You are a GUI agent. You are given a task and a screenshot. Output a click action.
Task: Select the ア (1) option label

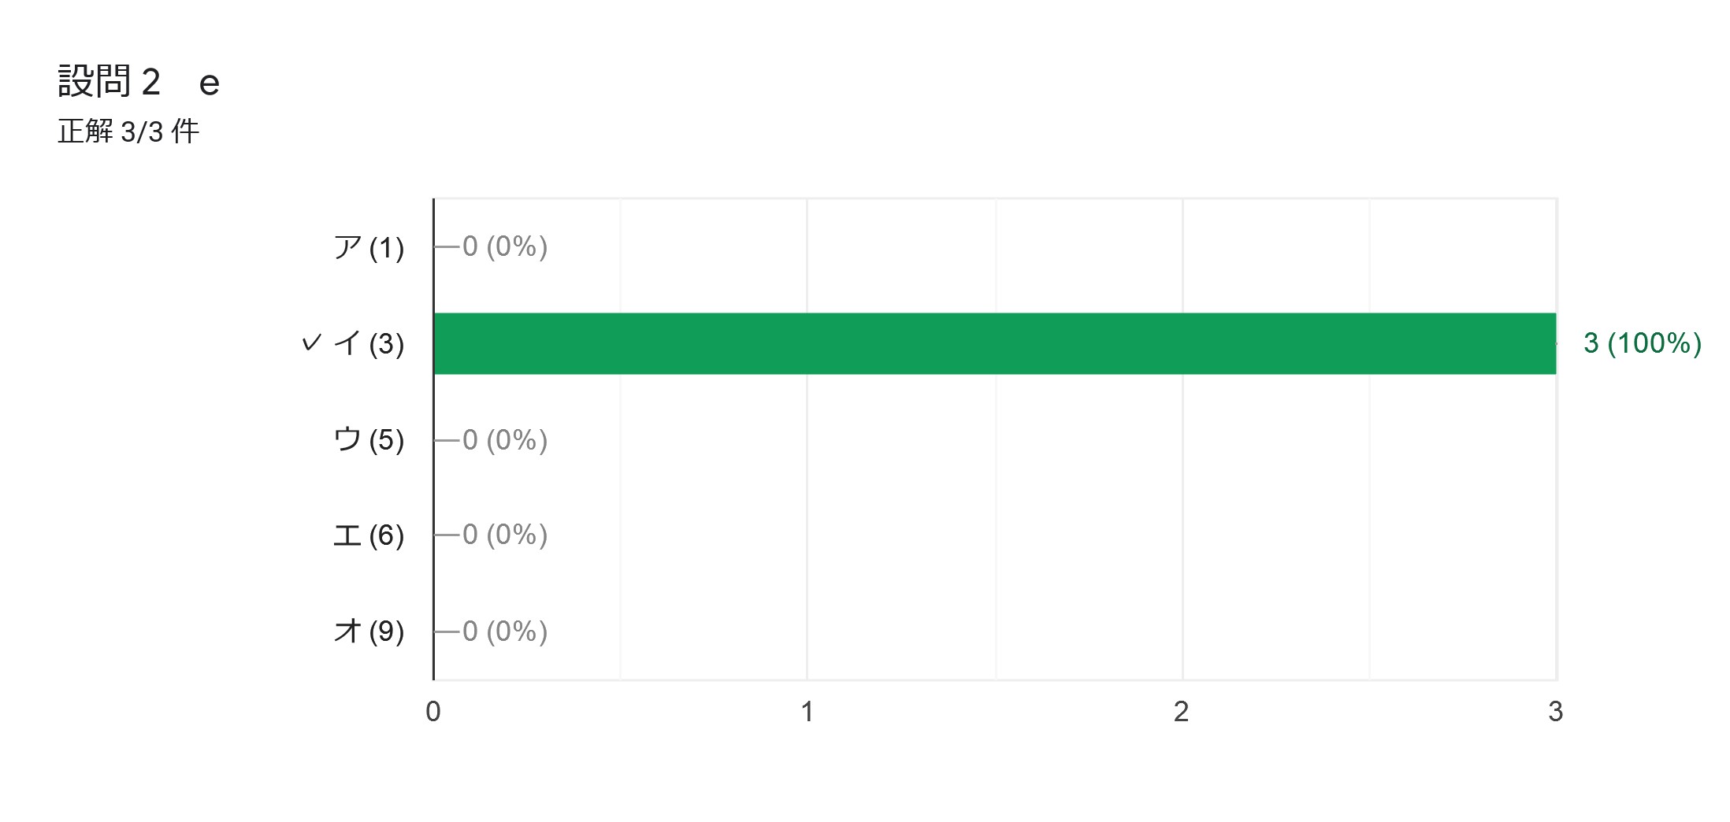tap(369, 247)
